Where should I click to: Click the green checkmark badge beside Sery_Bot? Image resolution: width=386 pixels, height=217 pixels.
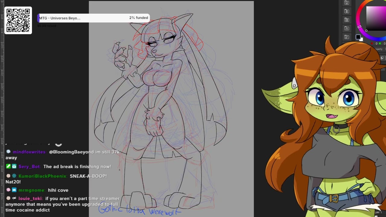(8, 166)
